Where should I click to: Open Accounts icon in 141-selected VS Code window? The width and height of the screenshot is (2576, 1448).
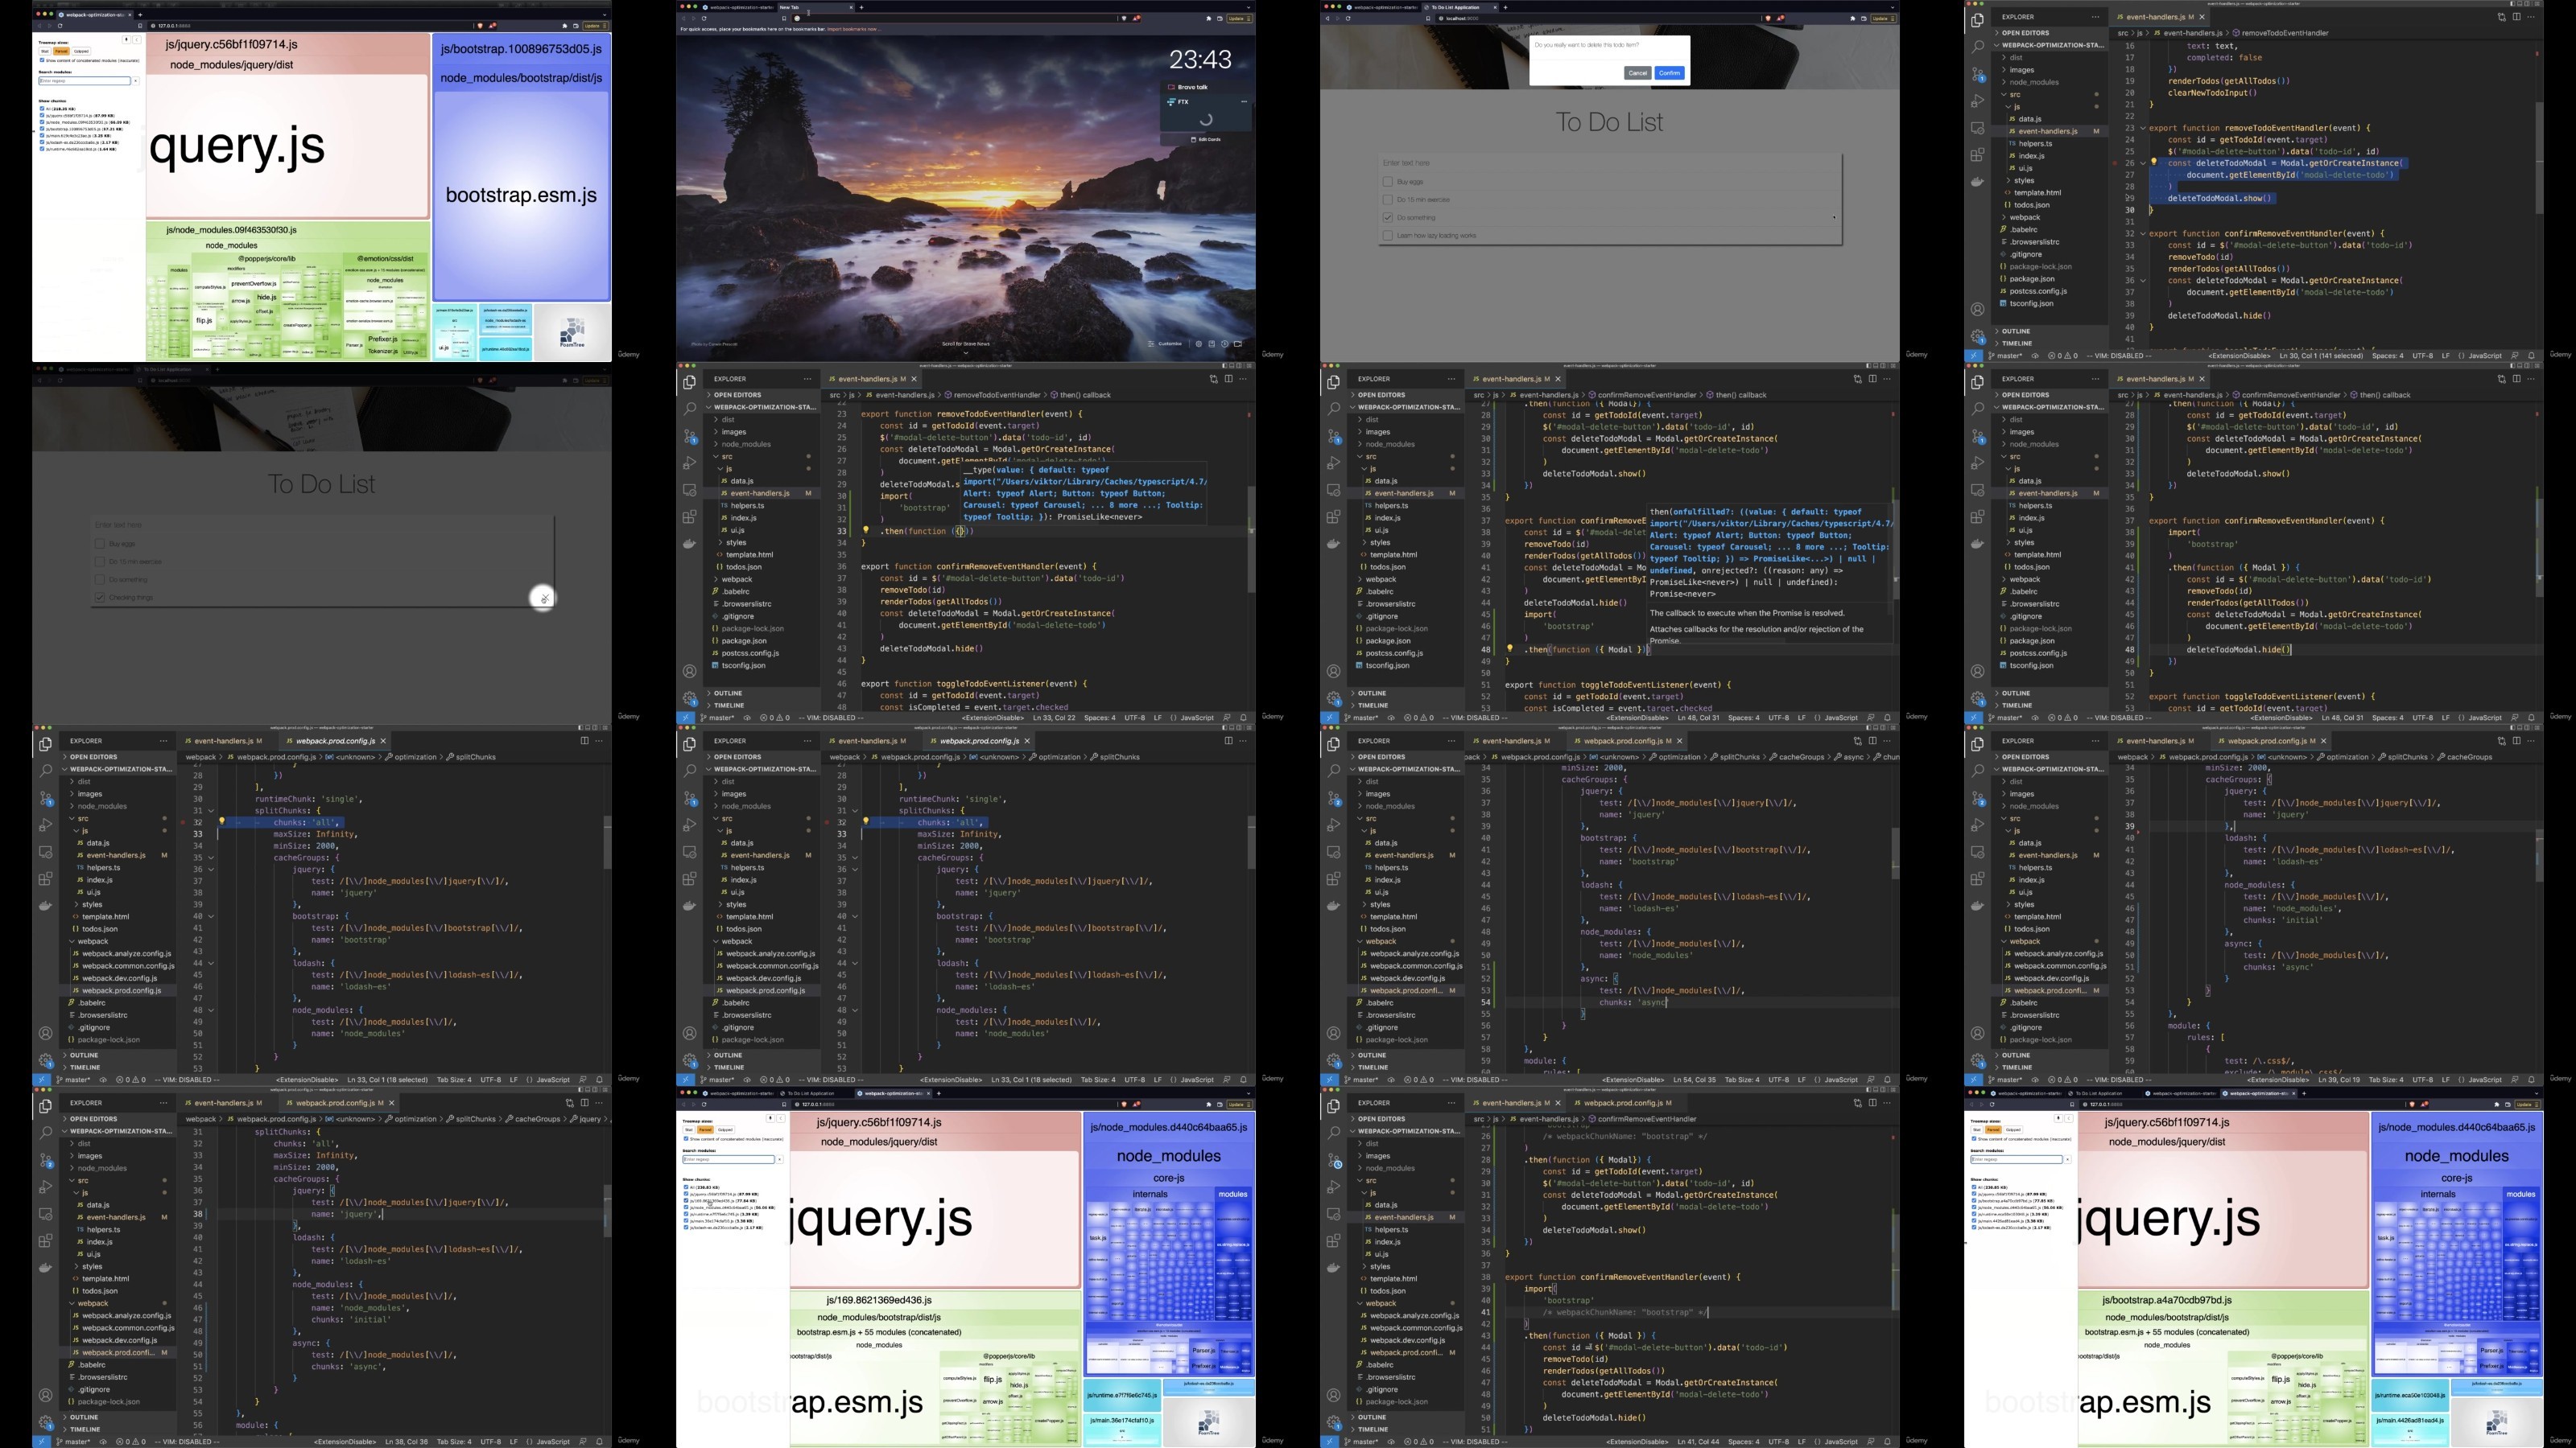1977,310
